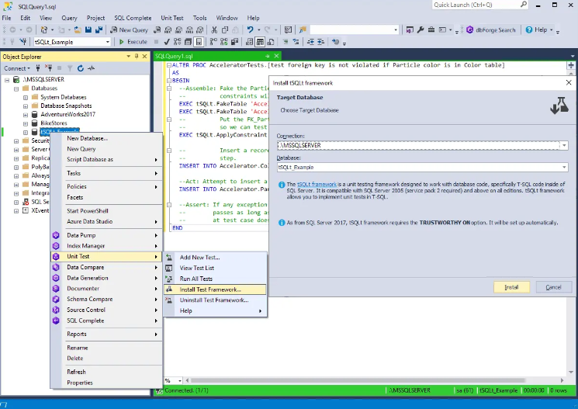Click the Cut scissors icon
Viewport: 578px width, 409px height.
pos(214,29)
